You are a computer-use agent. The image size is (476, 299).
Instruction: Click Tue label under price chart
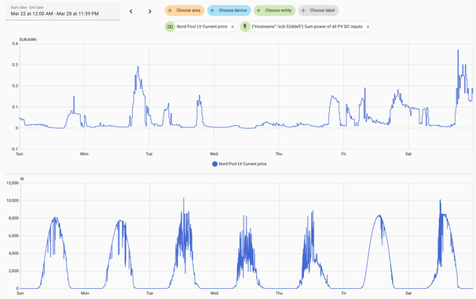[149, 154]
